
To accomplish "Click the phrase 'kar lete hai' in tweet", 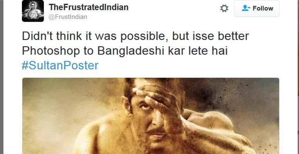I will pyautogui.click(x=198, y=51).
